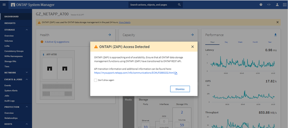Open the apps grid icon
Image resolution: width=288 pixels, height=128 pixels.
click(285, 5)
